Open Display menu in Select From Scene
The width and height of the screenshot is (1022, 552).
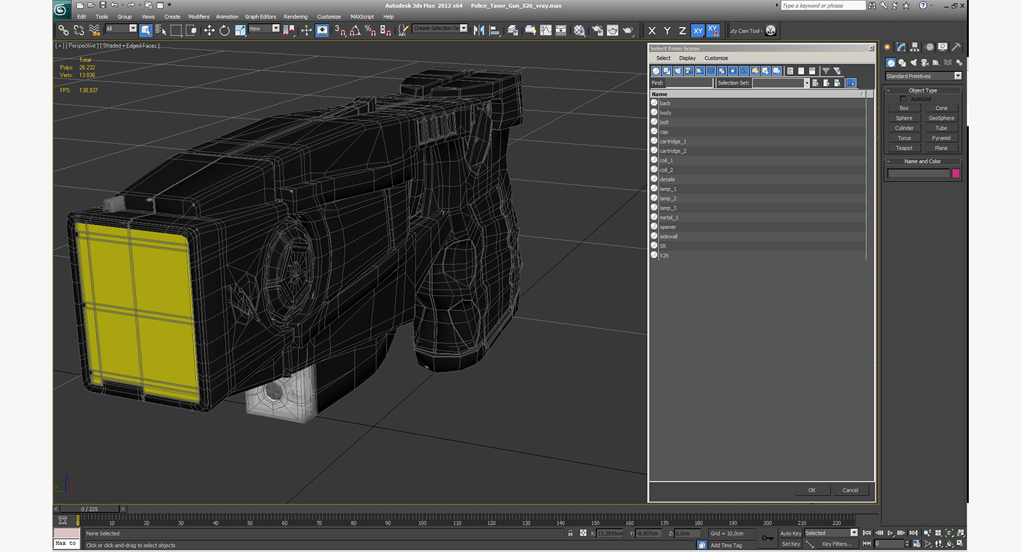687,58
